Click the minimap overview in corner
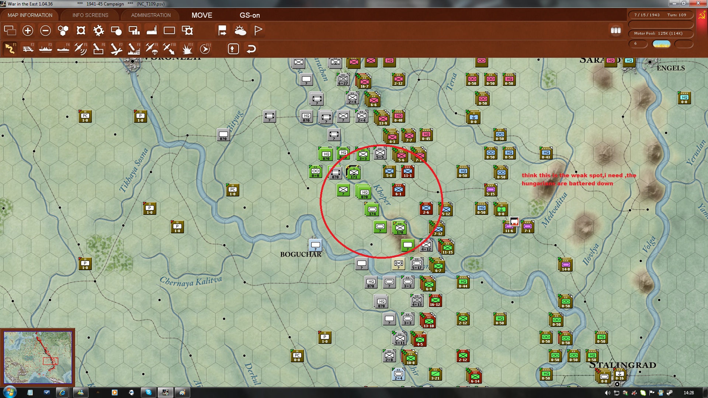Screen dimensions: 708x398 [38, 357]
